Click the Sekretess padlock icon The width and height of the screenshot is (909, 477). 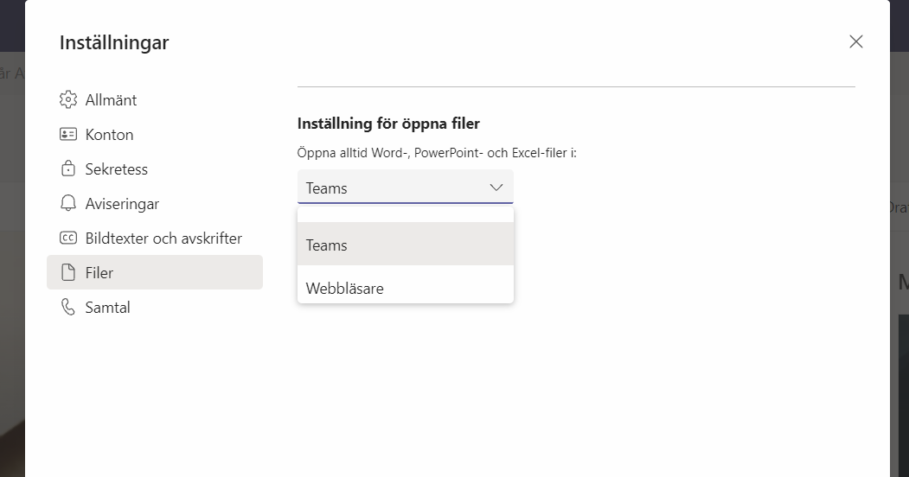67,169
